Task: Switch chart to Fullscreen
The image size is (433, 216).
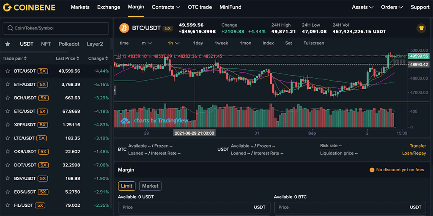Action: (314, 43)
